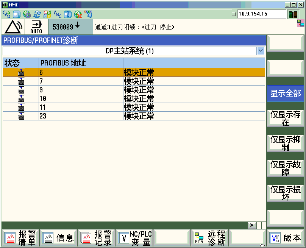The height and width of the screenshot is (248, 306).
Task: Click the HMI window title icon
Action: [5, 5]
